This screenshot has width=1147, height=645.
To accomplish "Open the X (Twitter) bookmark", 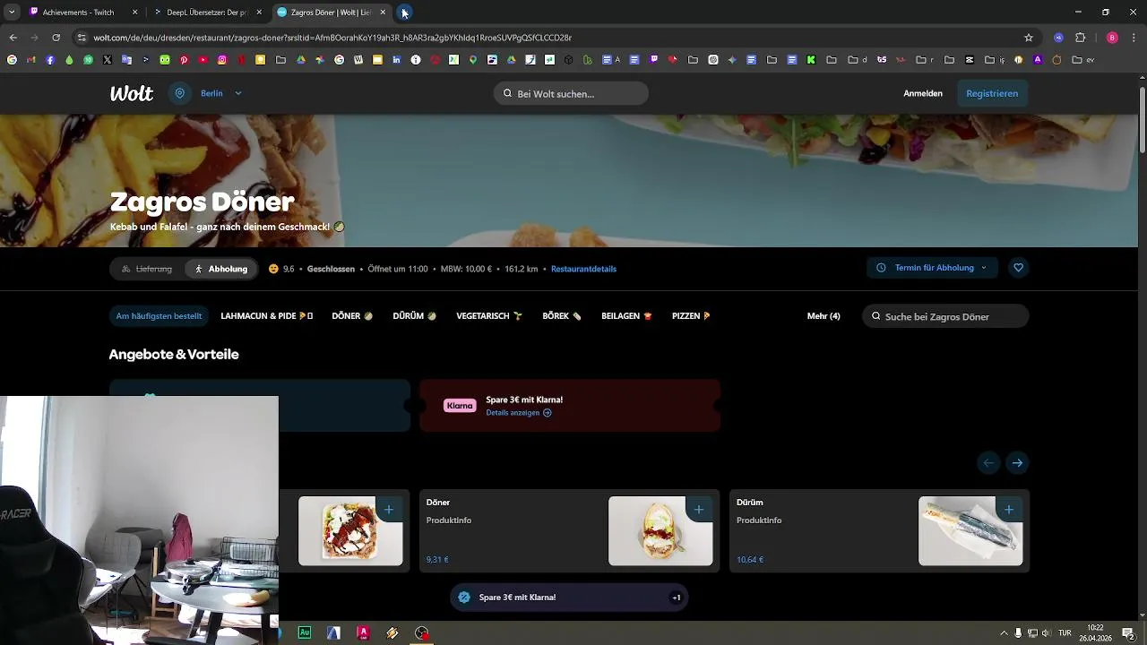I will (108, 60).
